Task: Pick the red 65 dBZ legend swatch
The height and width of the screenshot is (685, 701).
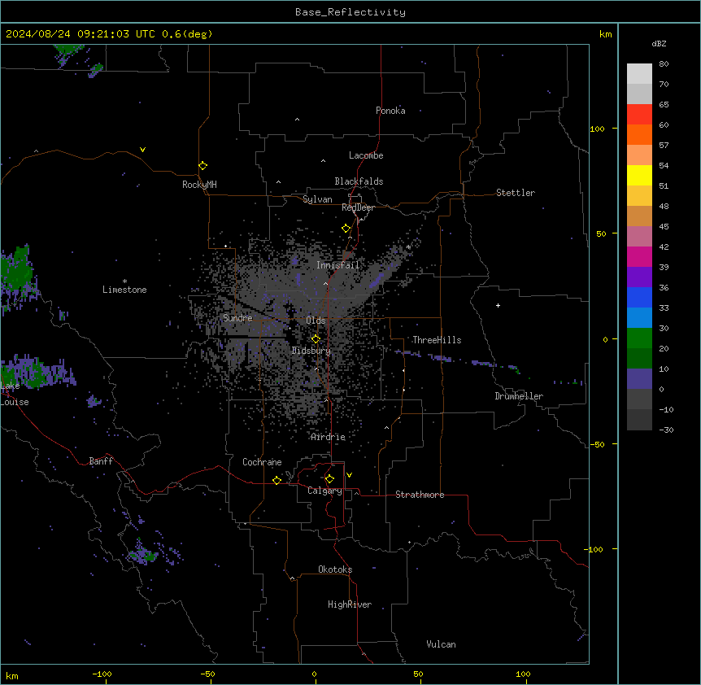Action: click(x=639, y=115)
